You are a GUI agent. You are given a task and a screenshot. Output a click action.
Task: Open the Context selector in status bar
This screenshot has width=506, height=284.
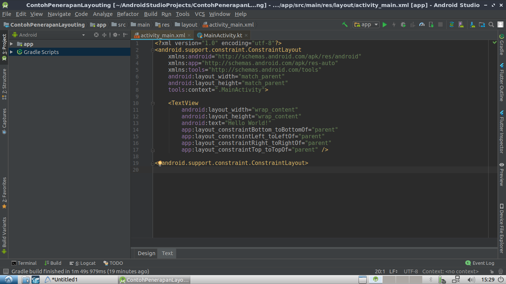tap(450, 271)
